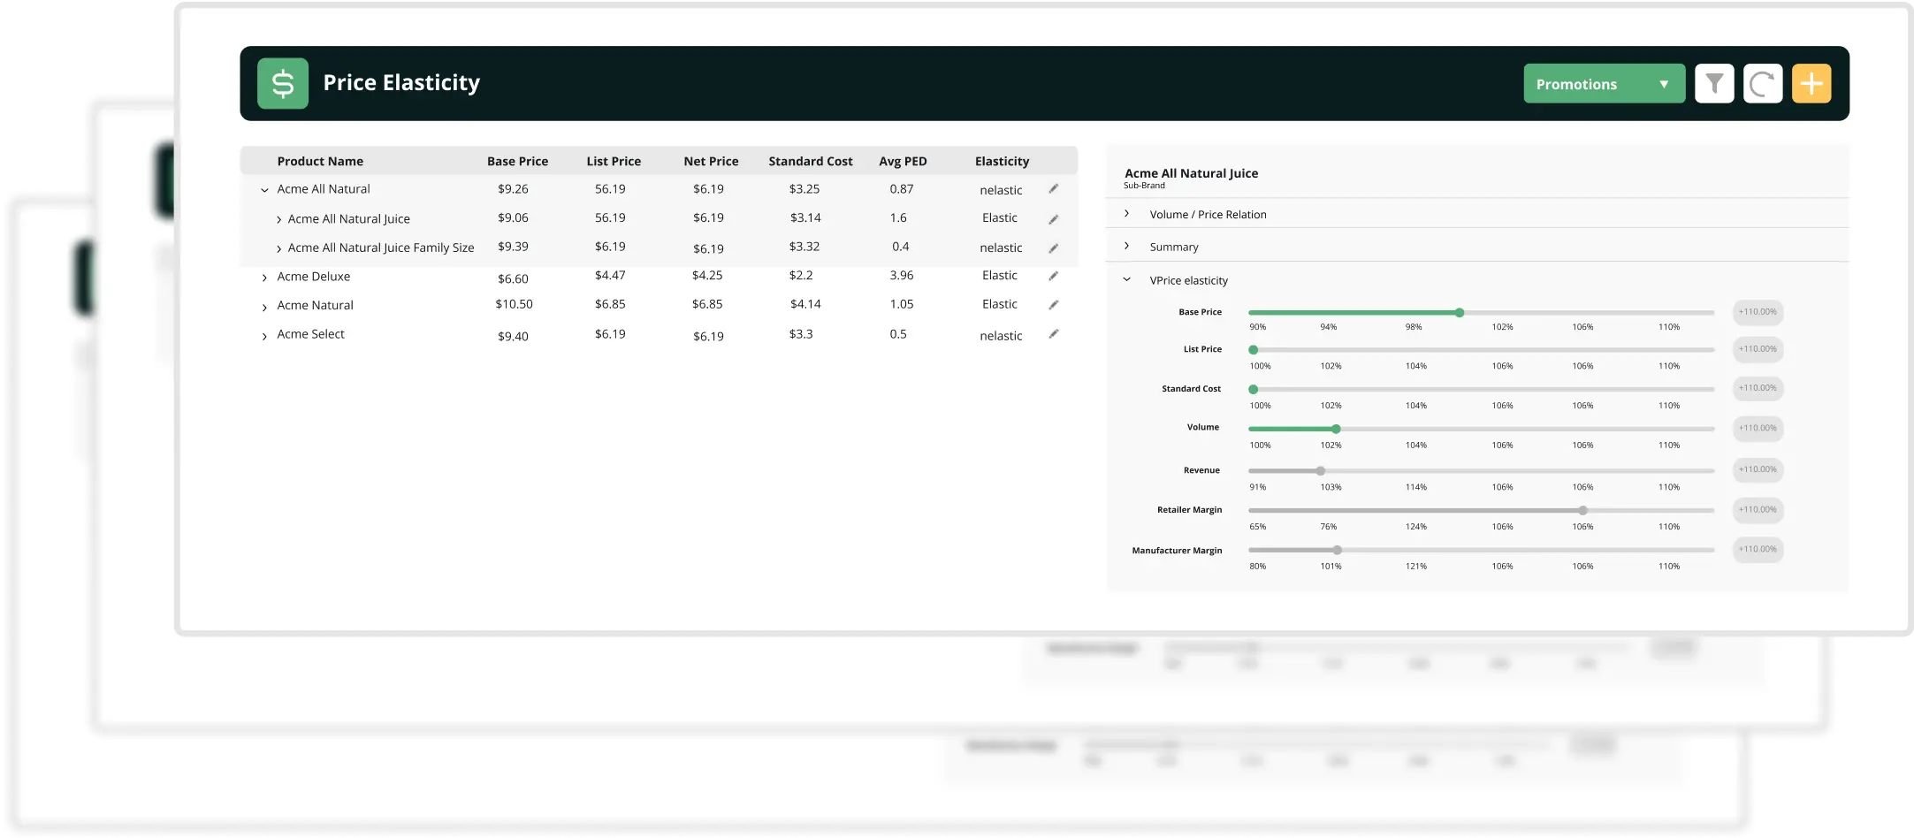
Task: Click the Revenue +110.00% value field
Action: tap(1758, 469)
